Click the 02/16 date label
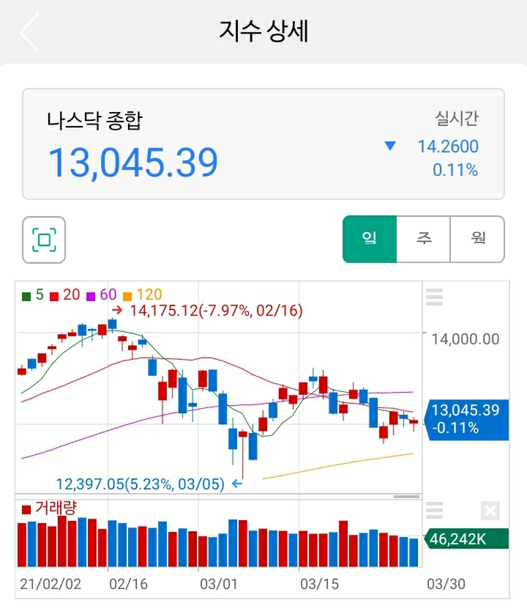The image size is (527, 611). coord(128,584)
